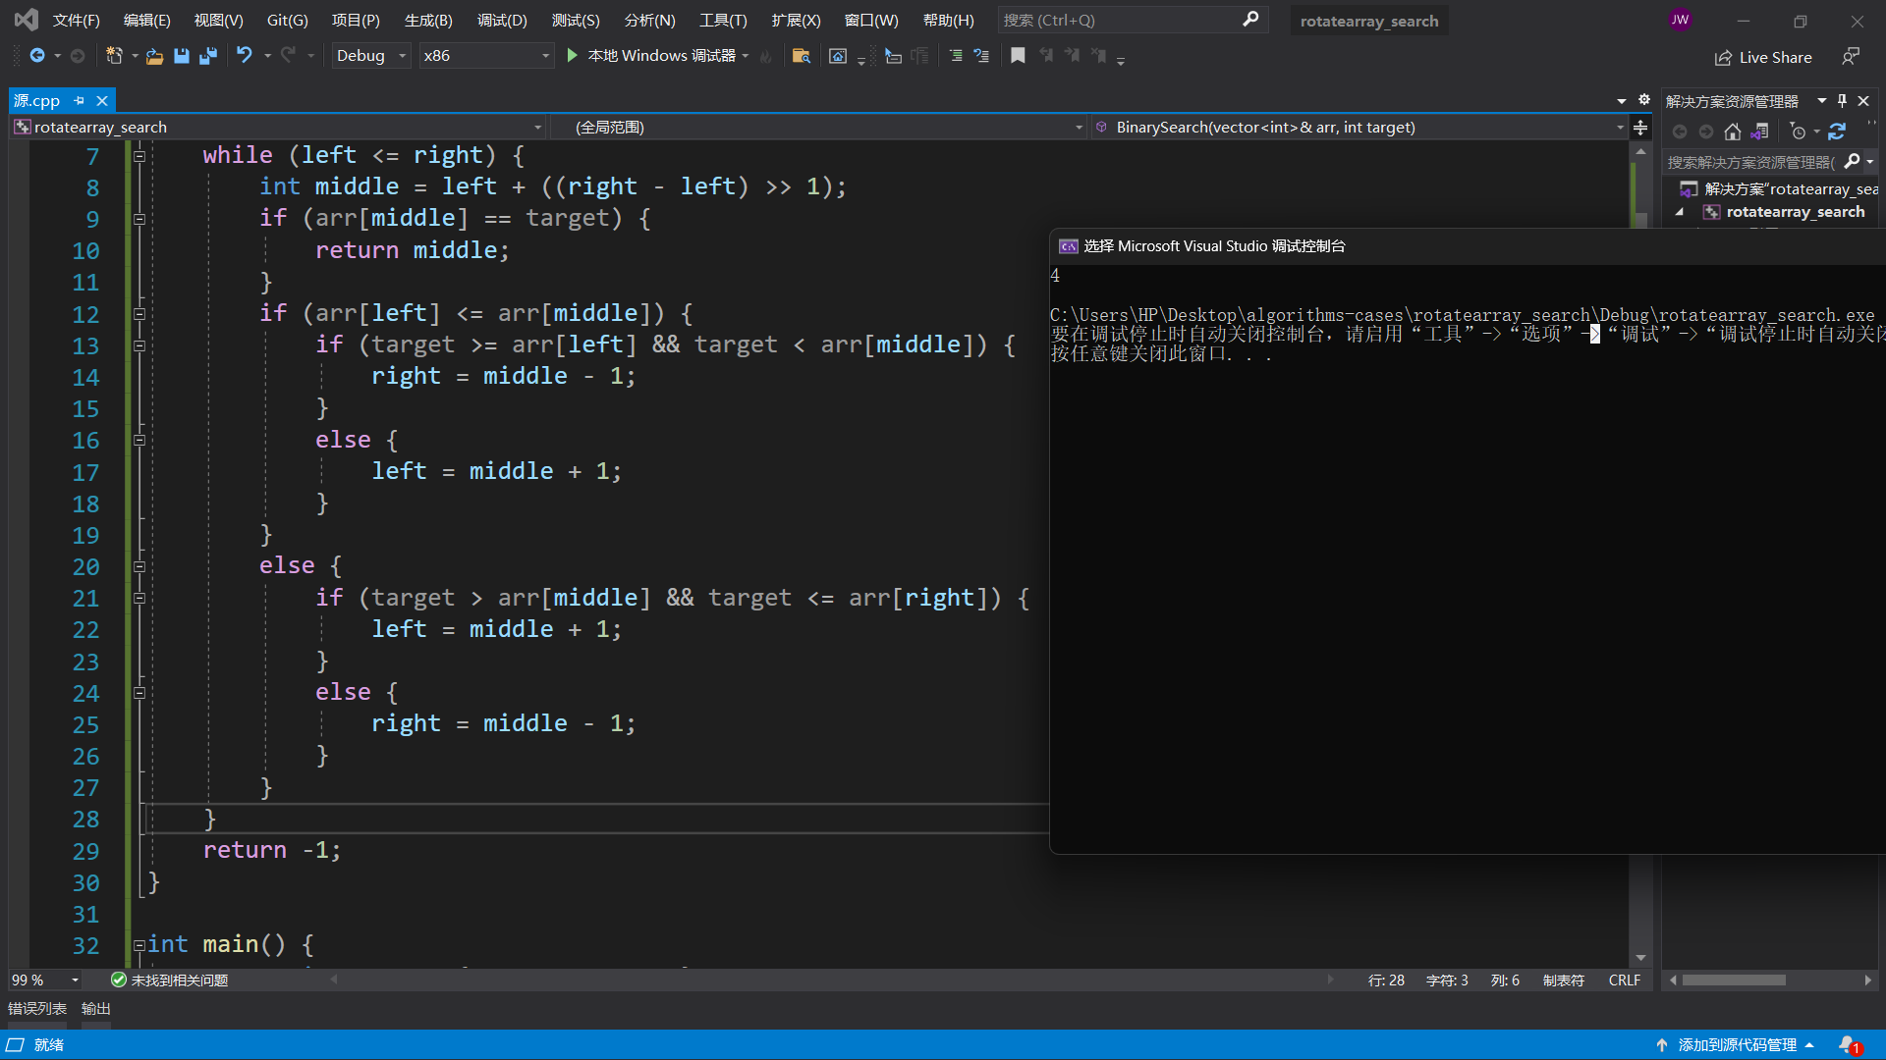Toggle a bookmark with the bookmark icon

(x=1019, y=56)
